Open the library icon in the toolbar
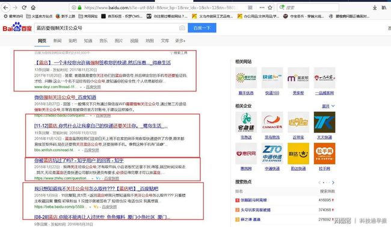The image size is (391, 227). [384, 8]
